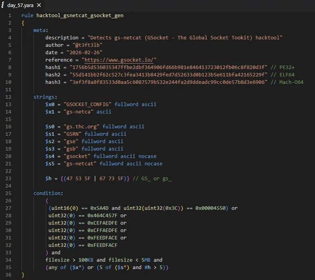This screenshot has height=280, width=315.
Task: Click the '5MB' filesize value
Action: click(x=146, y=260)
